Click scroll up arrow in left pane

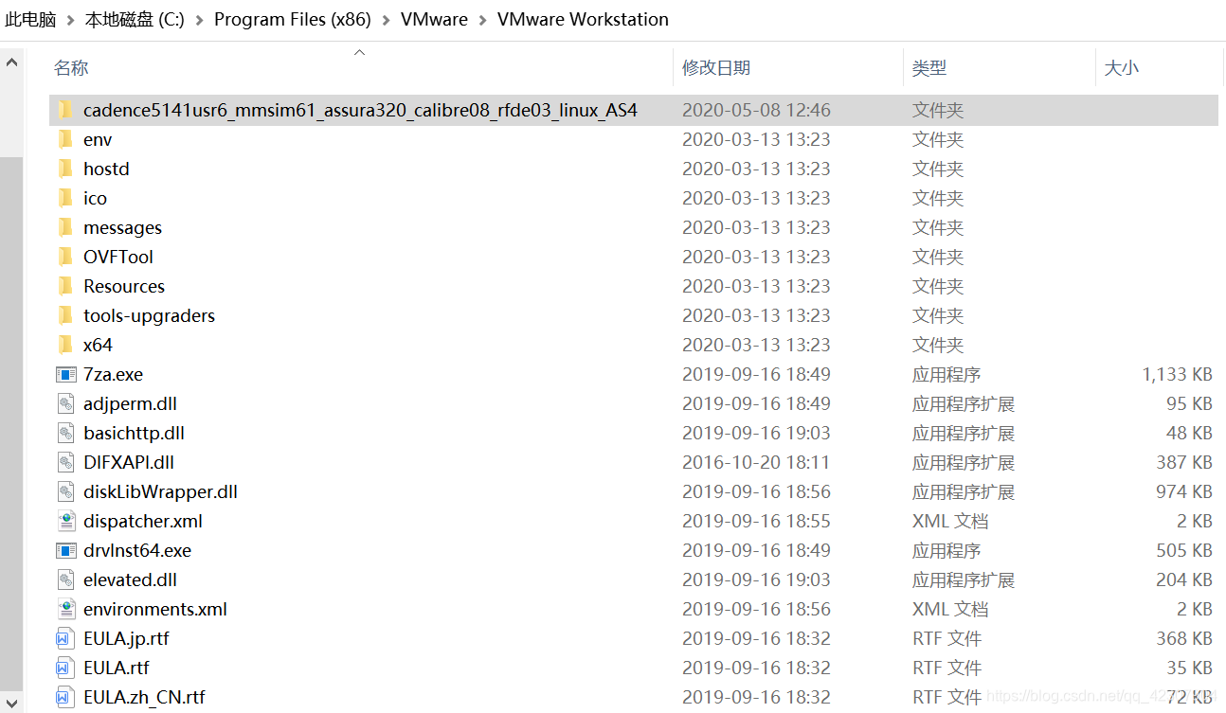11,63
